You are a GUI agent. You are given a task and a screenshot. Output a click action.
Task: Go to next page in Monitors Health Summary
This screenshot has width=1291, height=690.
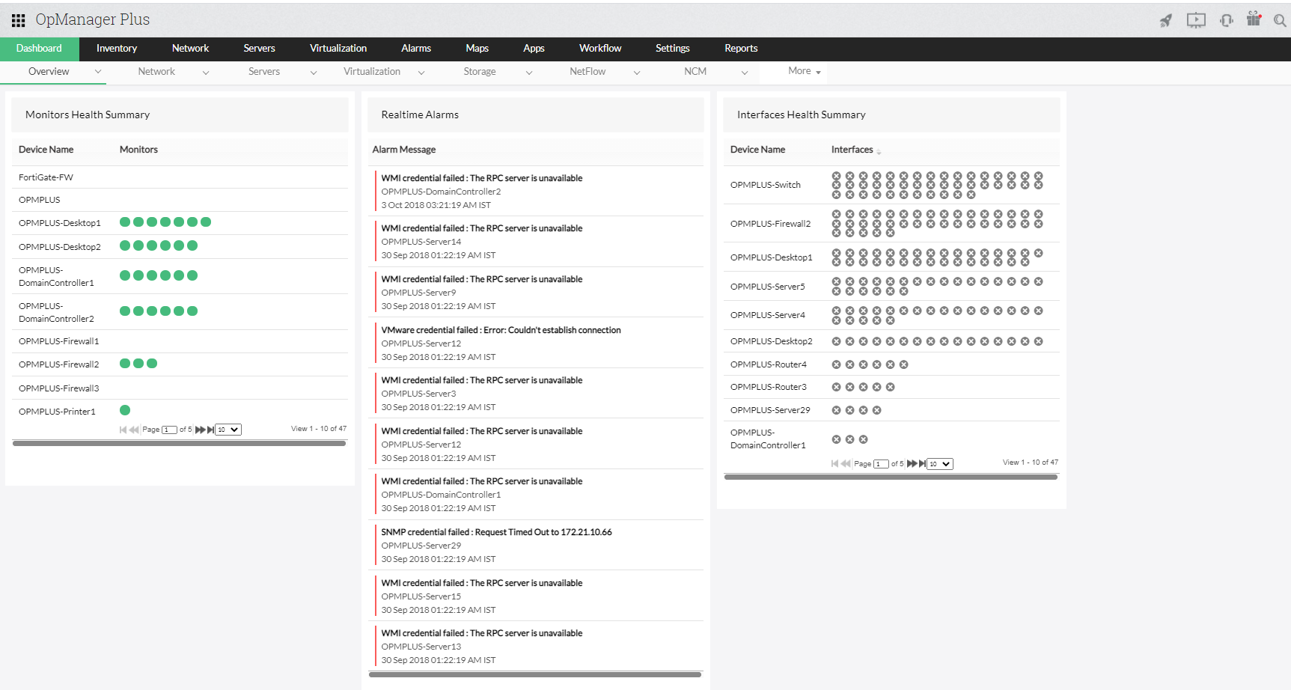pyautogui.click(x=200, y=430)
